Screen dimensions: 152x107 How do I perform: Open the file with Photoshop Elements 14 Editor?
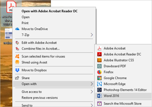pos(123,90)
